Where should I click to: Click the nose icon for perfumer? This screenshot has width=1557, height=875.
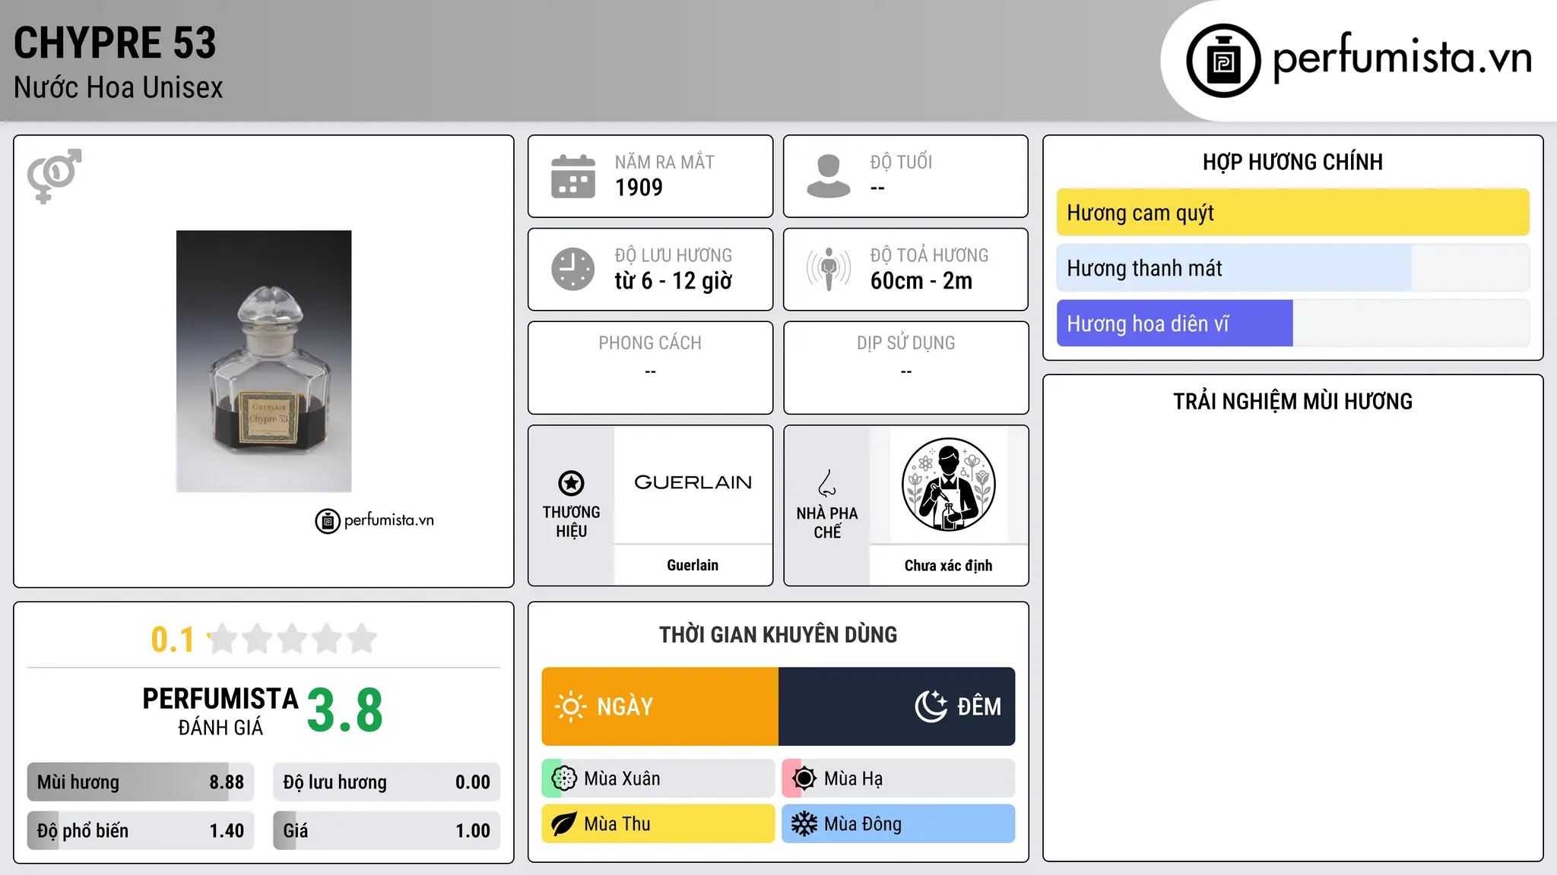[x=827, y=483]
